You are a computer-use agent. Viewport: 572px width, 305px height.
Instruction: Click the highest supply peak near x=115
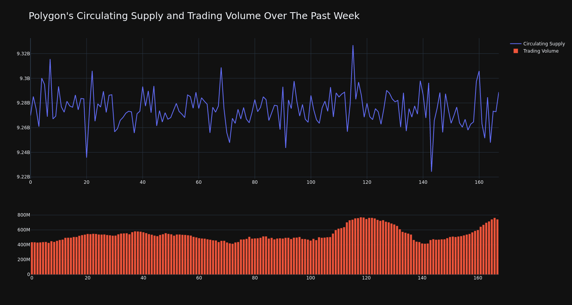point(353,46)
